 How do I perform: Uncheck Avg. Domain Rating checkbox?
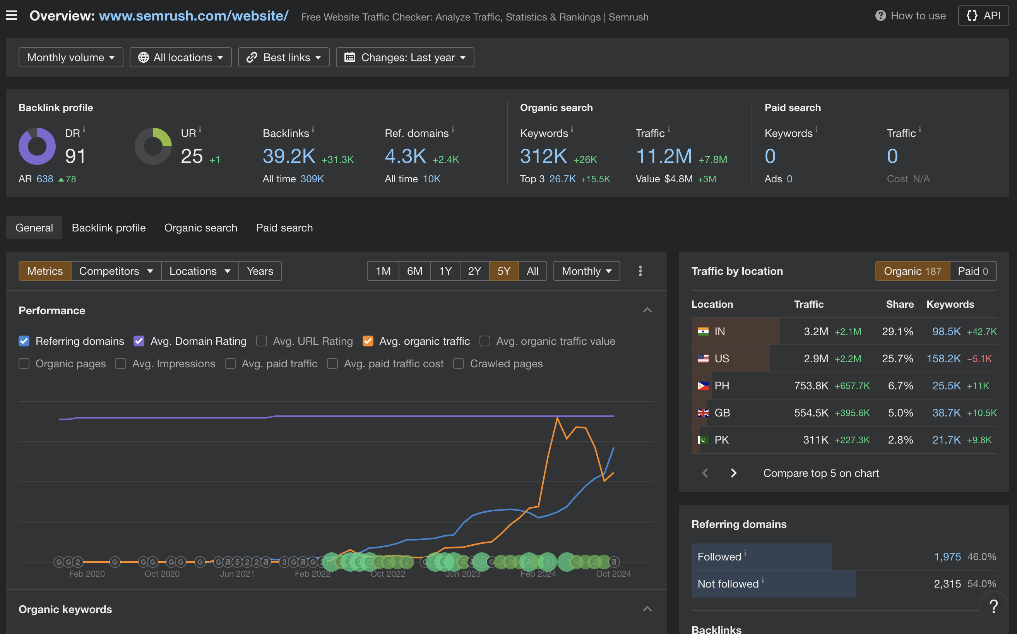(x=139, y=341)
